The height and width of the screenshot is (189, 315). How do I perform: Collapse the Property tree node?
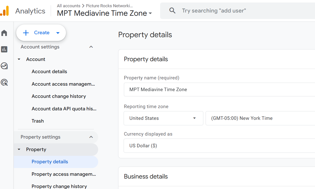pos(19,150)
